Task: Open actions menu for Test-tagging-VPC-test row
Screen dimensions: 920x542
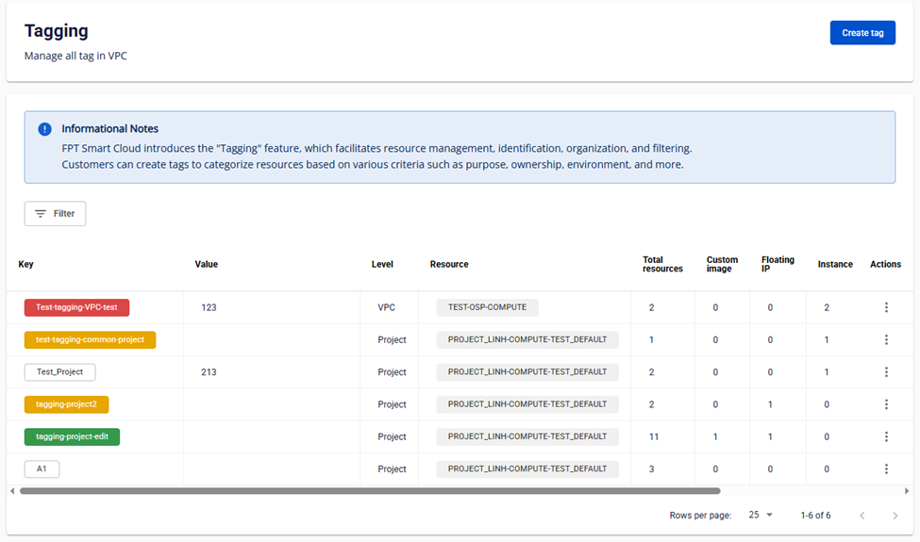Action: (886, 307)
